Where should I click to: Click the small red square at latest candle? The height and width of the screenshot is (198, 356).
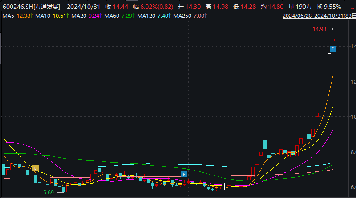click(333, 40)
